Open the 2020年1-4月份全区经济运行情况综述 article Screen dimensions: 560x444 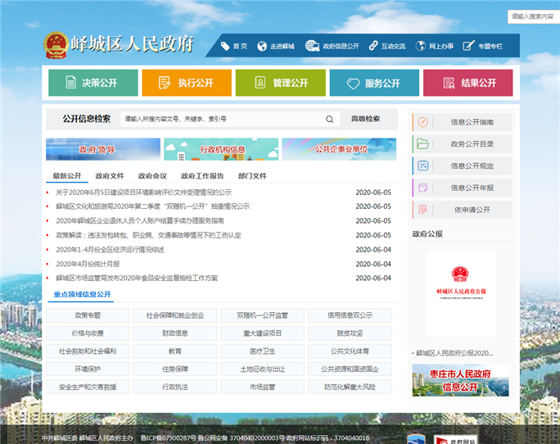110,250
